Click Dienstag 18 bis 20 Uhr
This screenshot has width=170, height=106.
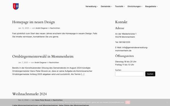pyautogui.click(x=126, y=62)
